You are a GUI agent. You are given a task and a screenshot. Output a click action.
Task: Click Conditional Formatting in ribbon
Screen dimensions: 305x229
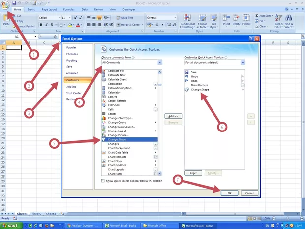click(x=187, y=21)
